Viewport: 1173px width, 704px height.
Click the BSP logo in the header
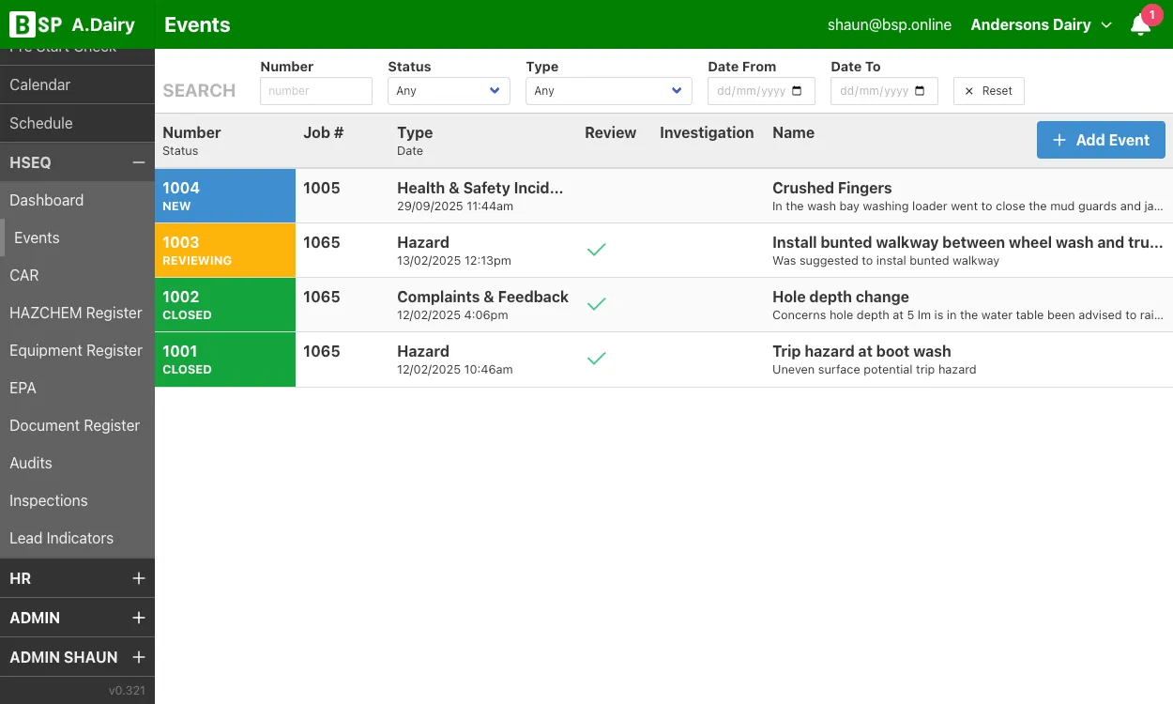point(36,24)
